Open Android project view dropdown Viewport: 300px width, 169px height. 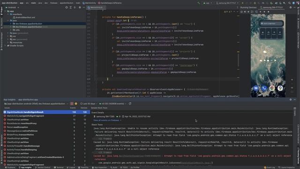click(13, 8)
